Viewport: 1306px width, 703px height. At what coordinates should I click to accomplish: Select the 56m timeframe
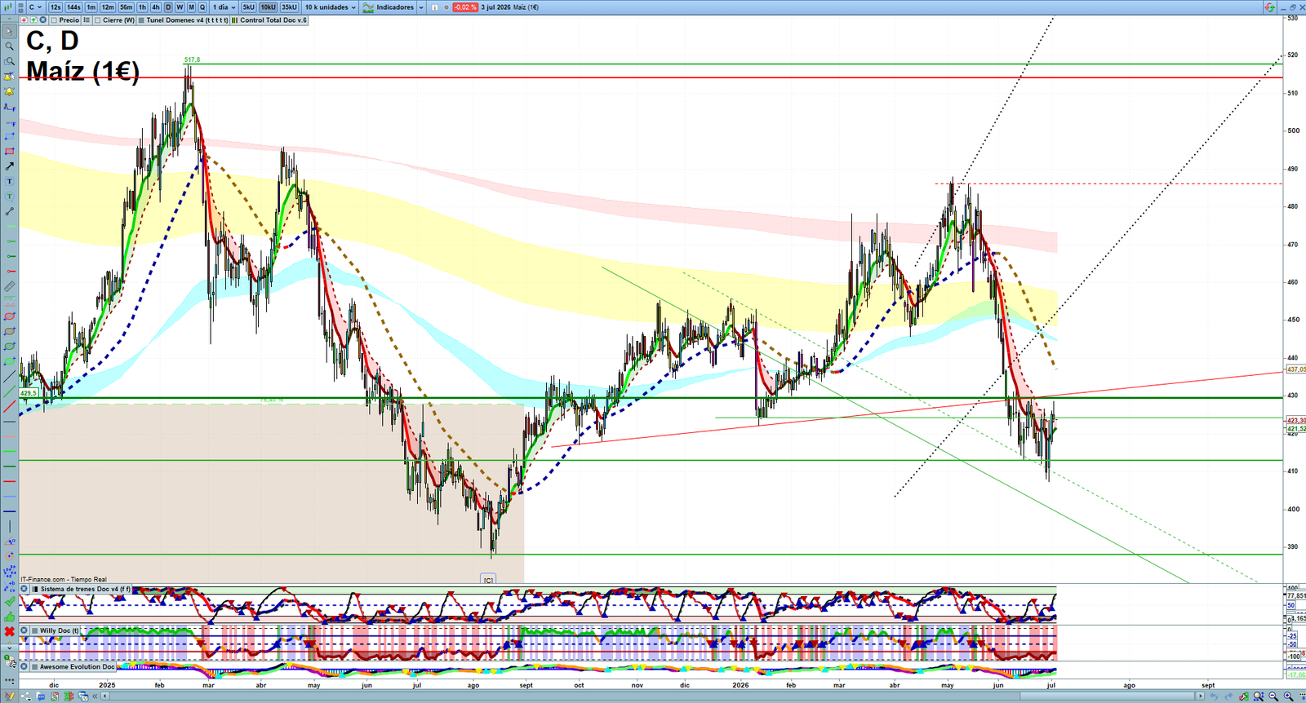point(126,7)
